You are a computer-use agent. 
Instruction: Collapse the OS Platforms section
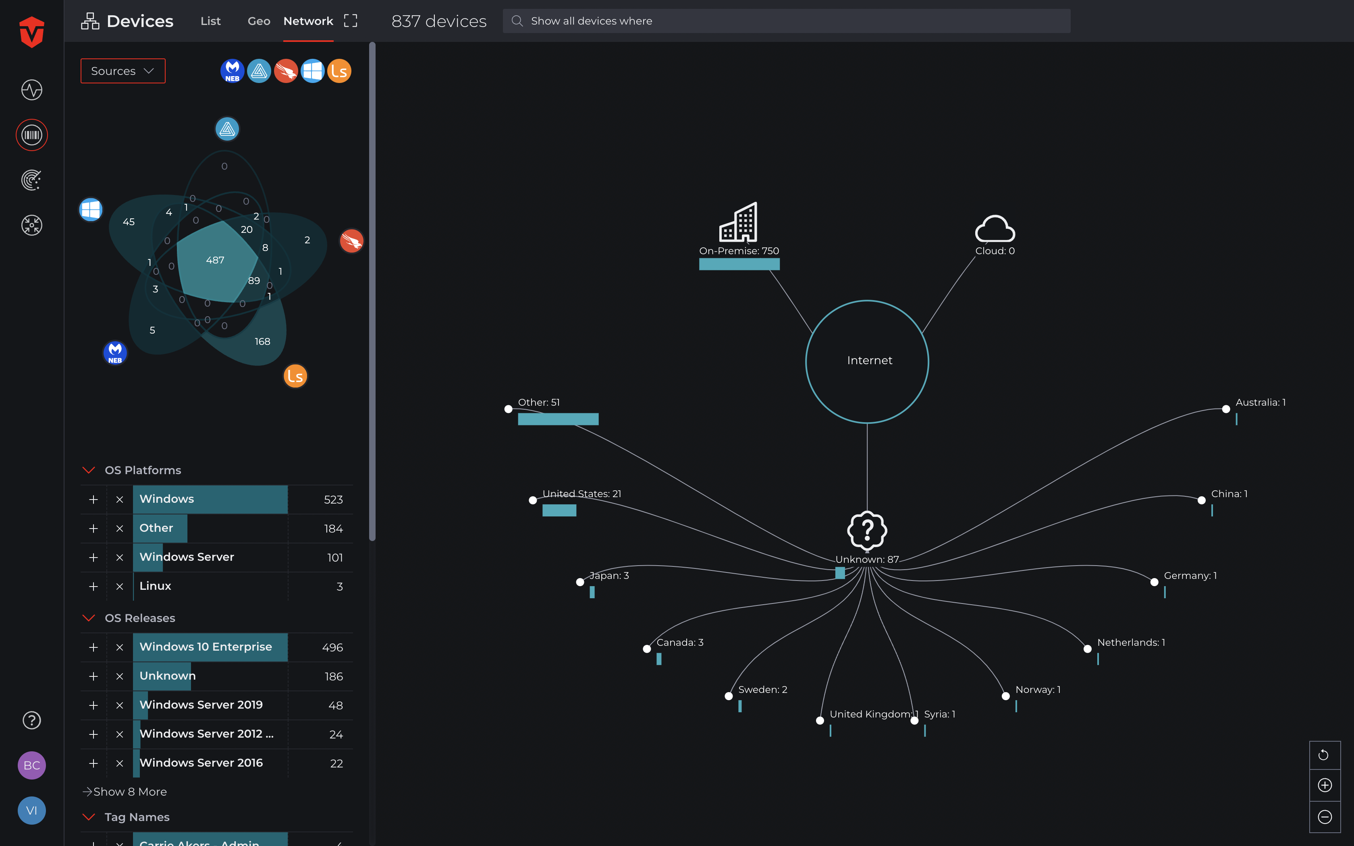[88, 470]
